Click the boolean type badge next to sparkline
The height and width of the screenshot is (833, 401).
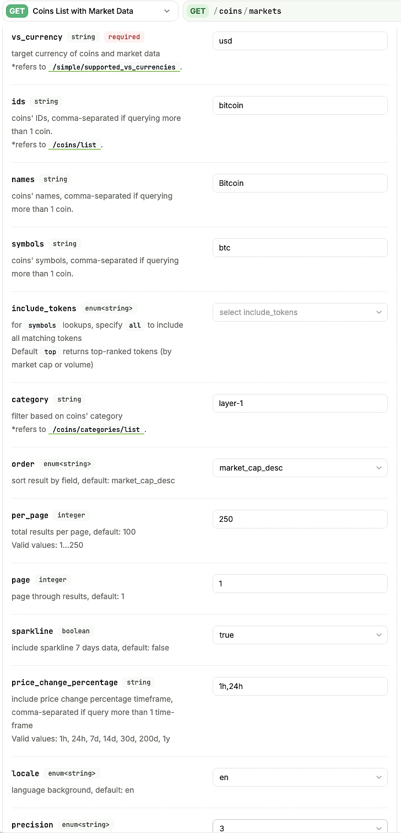tap(75, 631)
